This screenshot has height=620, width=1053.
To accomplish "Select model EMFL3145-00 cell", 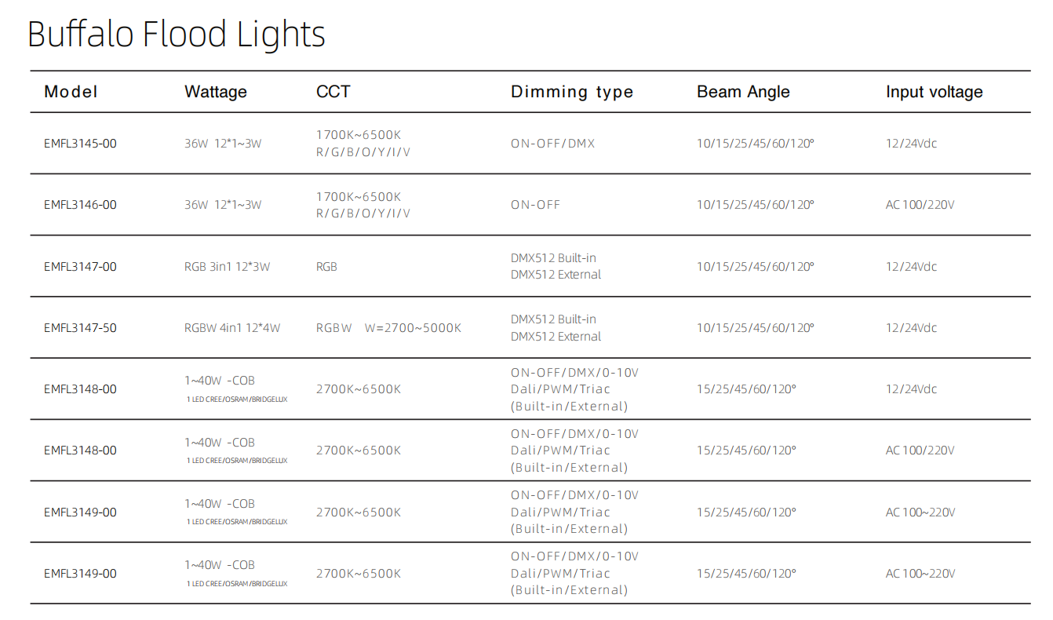I will 80,144.
